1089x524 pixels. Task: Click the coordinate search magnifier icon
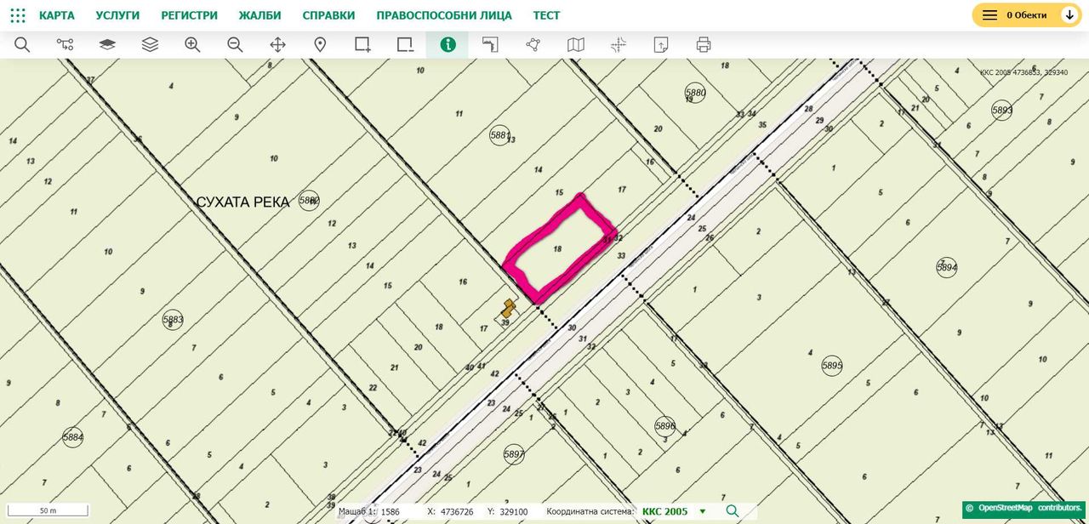pyautogui.click(x=733, y=511)
